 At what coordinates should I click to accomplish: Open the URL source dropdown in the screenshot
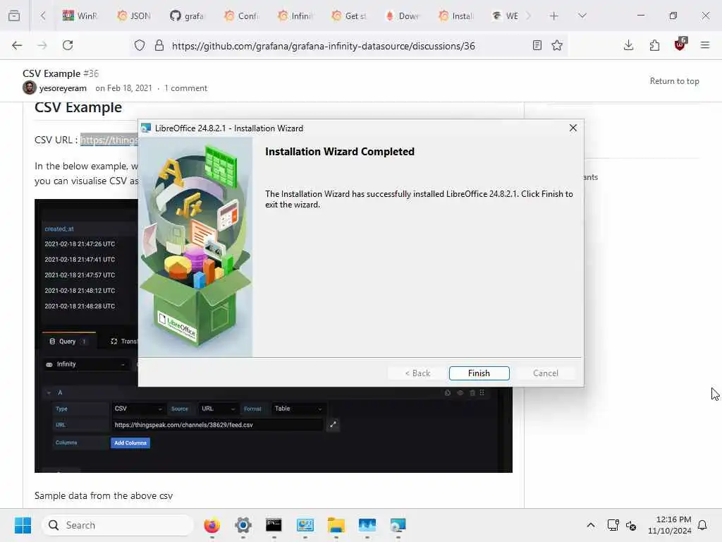[x=219, y=409]
